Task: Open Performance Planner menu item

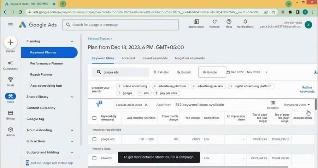Action: (47, 63)
